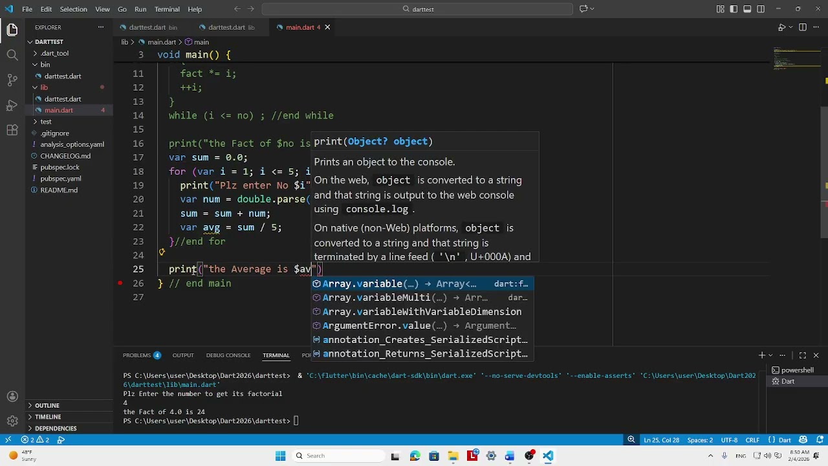Open the File menu
The width and height of the screenshot is (828, 466).
pos(27,9)
